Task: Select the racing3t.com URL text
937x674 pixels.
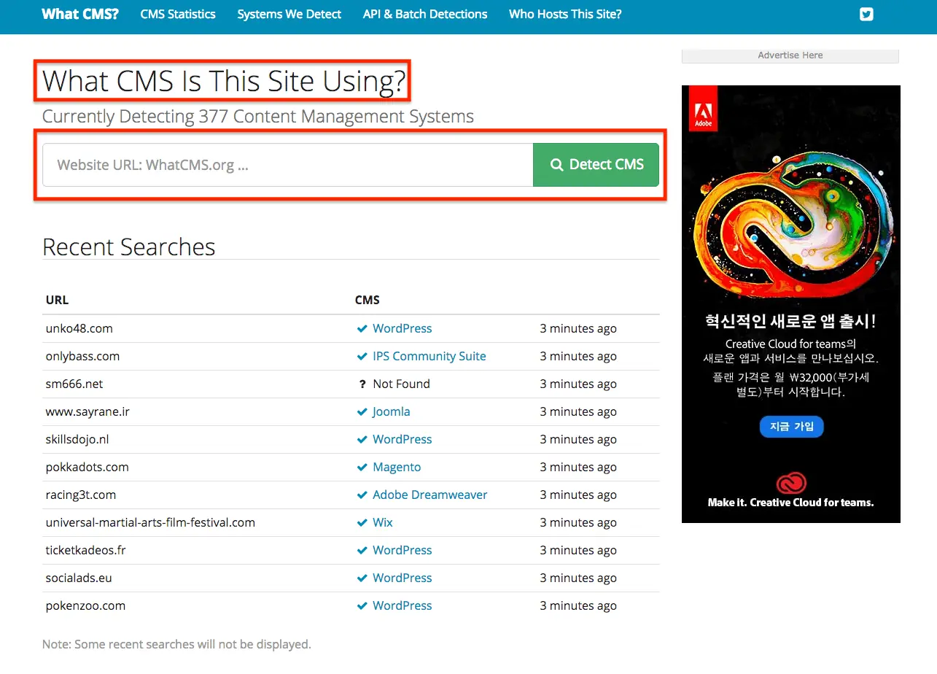Action: click(x=81, y=495)
